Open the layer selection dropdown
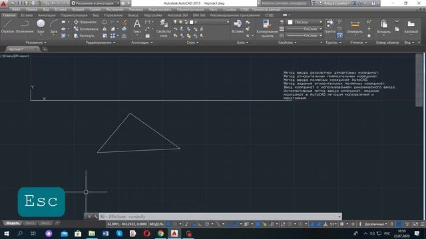Image resolution: width=426 pixels, height=239 pixels. (202, 22)
